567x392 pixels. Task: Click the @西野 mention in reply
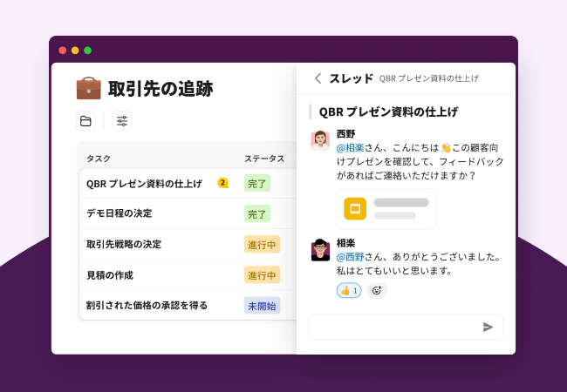[350, 257]
